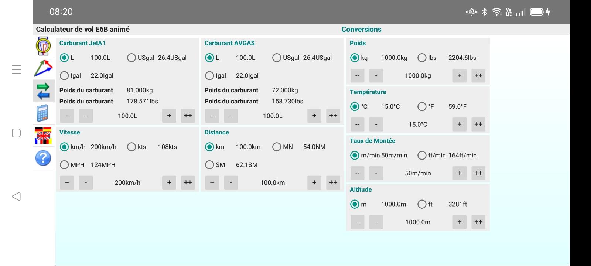Tap the 200km/h Vitesse value field

pyautogui.click(x=127, y=183)
